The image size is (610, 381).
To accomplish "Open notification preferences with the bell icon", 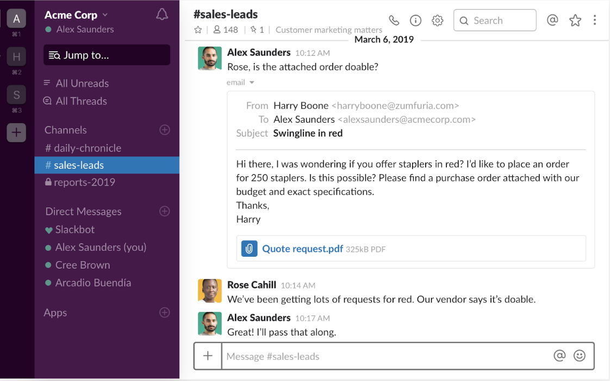I will point(161,15).
